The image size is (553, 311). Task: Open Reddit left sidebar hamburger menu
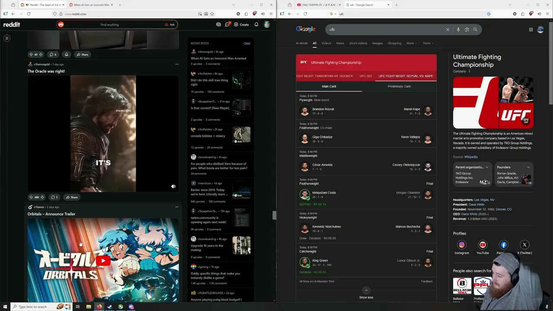point(7,38)
